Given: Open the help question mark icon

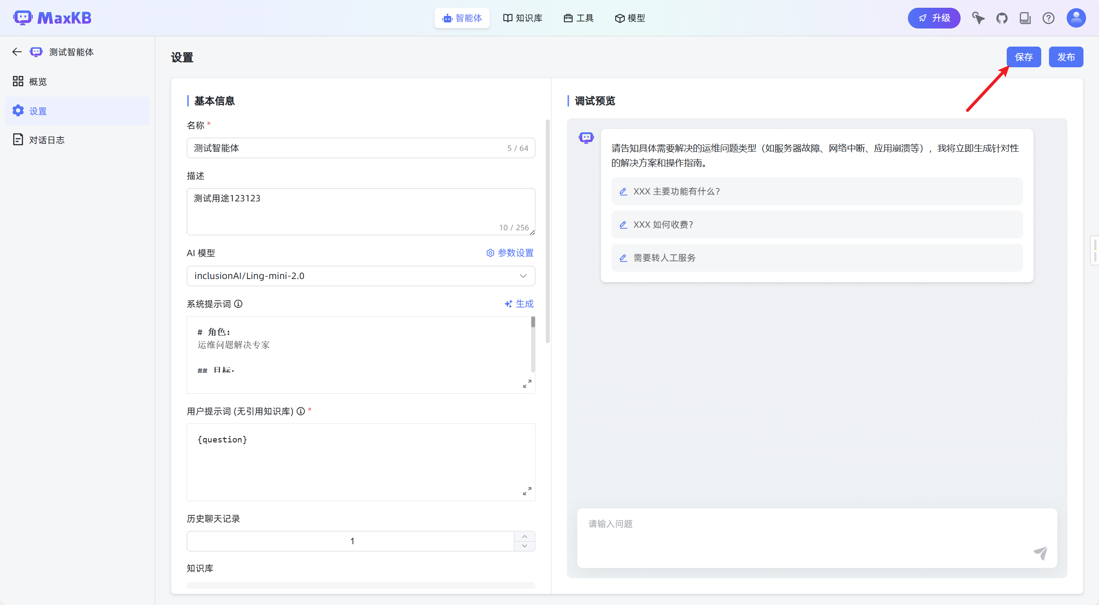Looking at the screenshot, I should pyautogui.click(x=1048, y=18).
